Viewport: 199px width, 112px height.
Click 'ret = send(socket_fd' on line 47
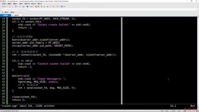pyautogui.click(x=47, y=88)
